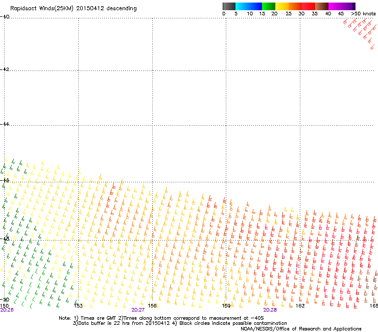The image size is (378, 332).
Task: Click the plot title "Rapidsact Winds(25KM) 20150412 descending"
Action: [x=73, y=9]
